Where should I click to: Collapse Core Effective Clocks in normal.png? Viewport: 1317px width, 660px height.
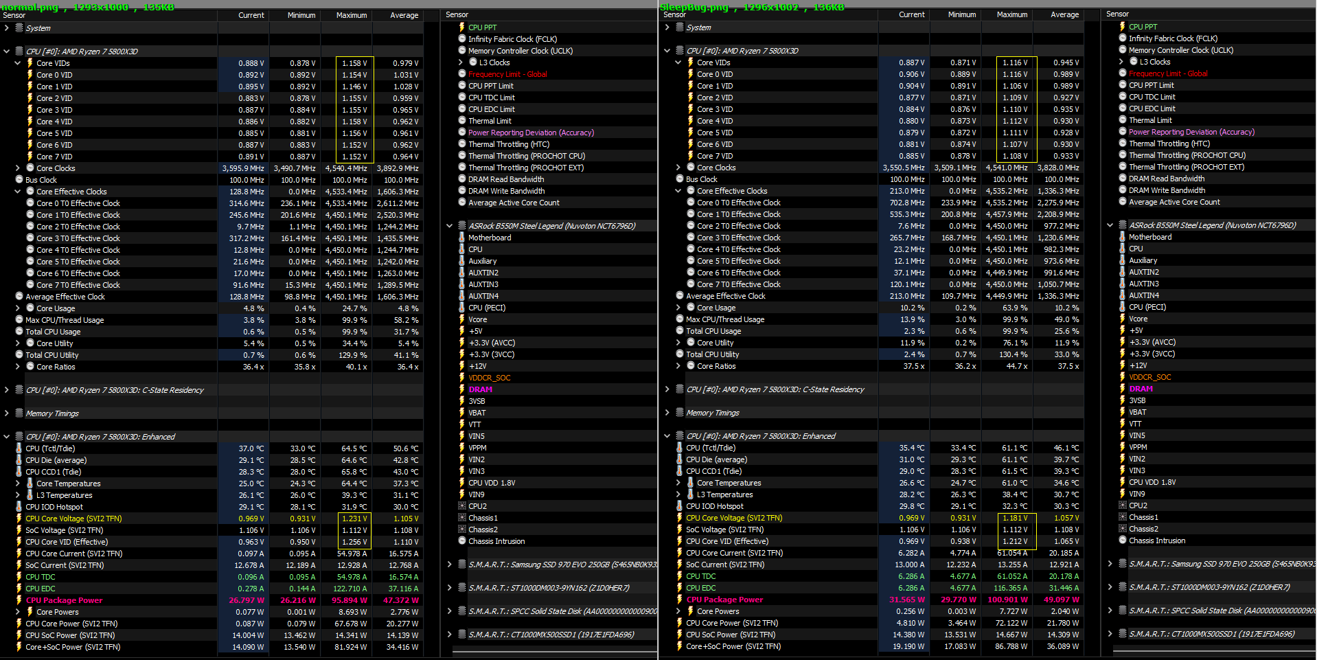tap(18, 192)
